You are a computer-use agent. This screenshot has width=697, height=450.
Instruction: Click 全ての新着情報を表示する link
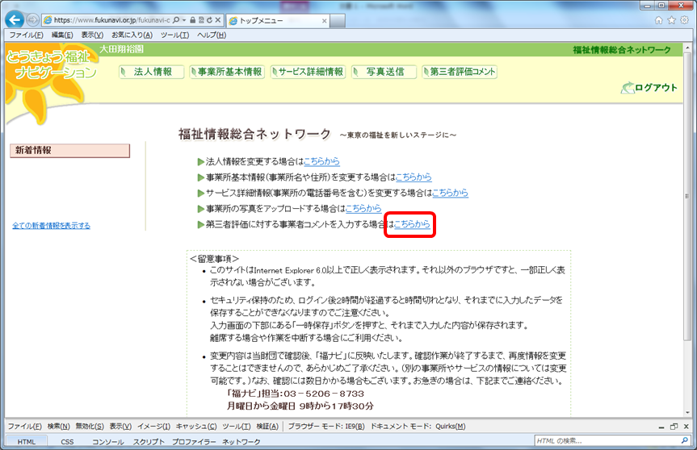point(51,226)
